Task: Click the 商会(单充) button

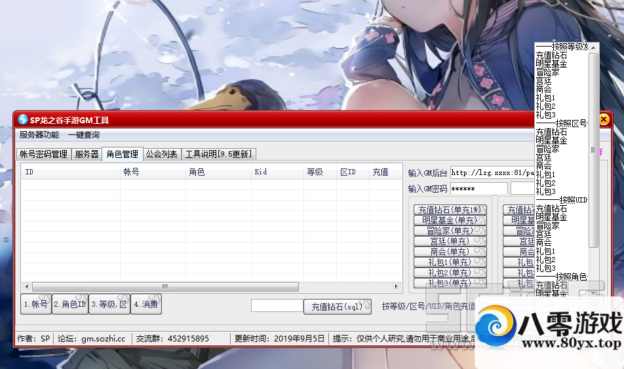Action: click(450, 252)
